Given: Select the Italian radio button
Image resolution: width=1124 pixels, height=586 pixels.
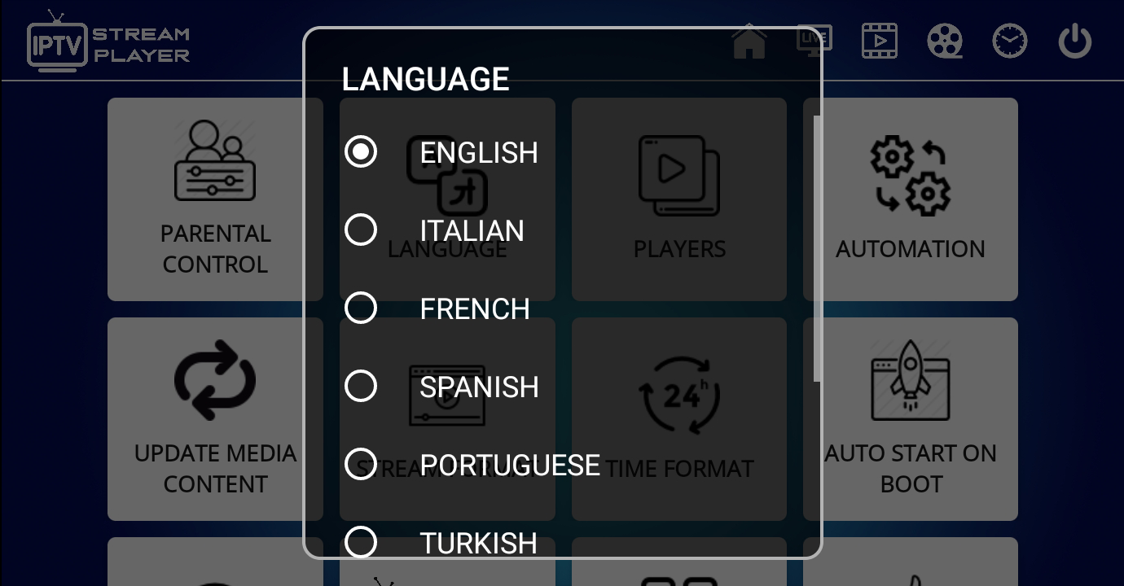Looking at the screenshot, I should [361, 230].
